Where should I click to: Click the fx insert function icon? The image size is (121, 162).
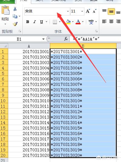(66, 39)
